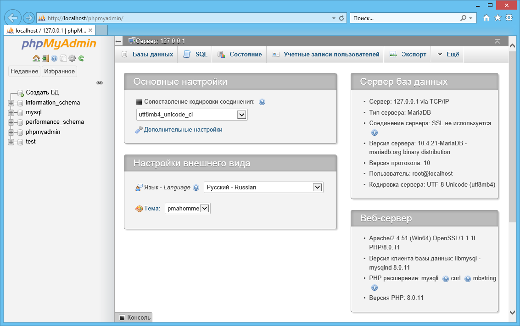The width and height of the screenshot is (520, 326).
Task: Open the phpmyadmin database name
Action: pos(43,132)
